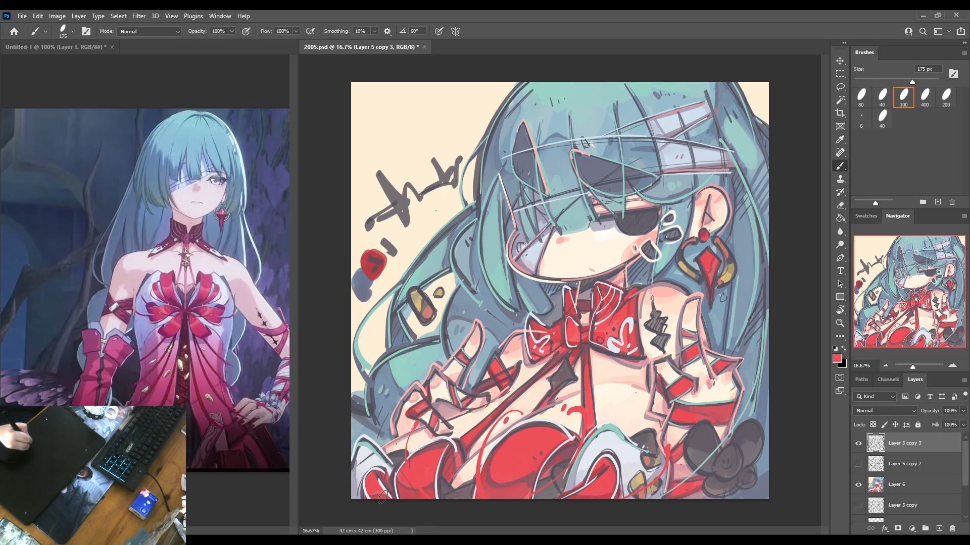Open layer Opacity dropdown arrow
This screenshot has height=545, width=970.
click(963, 411)
